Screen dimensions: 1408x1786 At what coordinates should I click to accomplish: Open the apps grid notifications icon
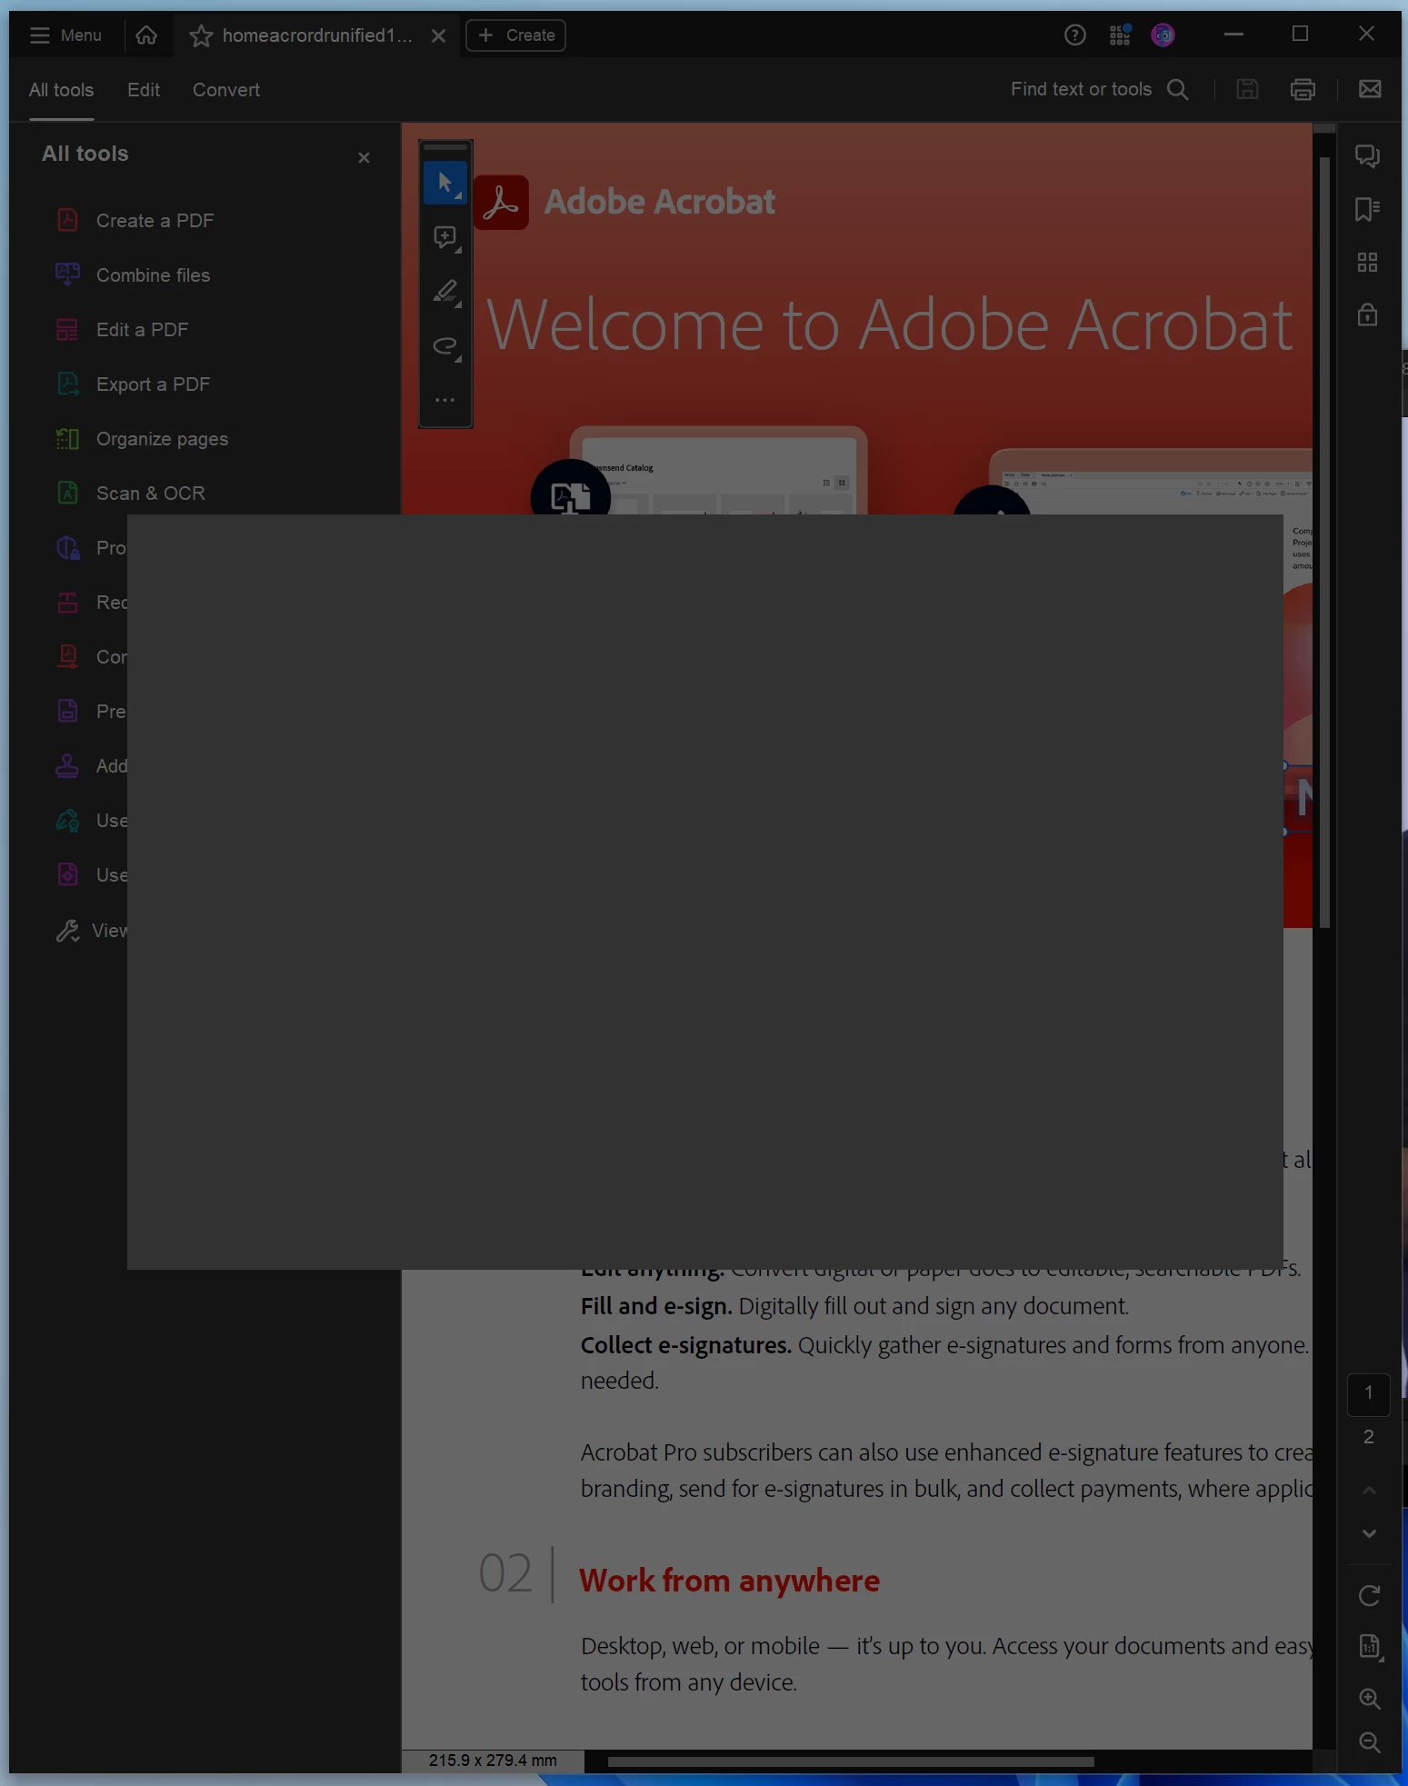1120,35
